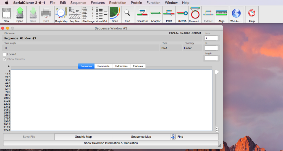Click Show Selection Information & Translation button
Viewport: 283px width, 151px height.
pos(111,143)
